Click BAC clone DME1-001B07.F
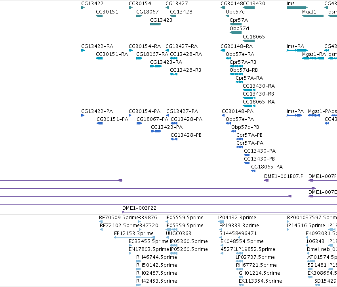 click(266, 180)
